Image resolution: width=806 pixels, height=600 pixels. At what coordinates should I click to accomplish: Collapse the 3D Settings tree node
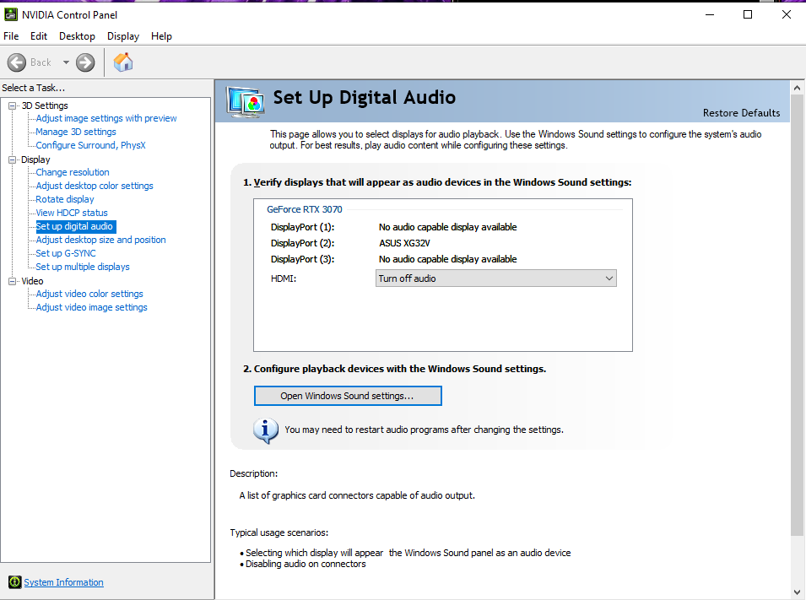click(13, 106)
